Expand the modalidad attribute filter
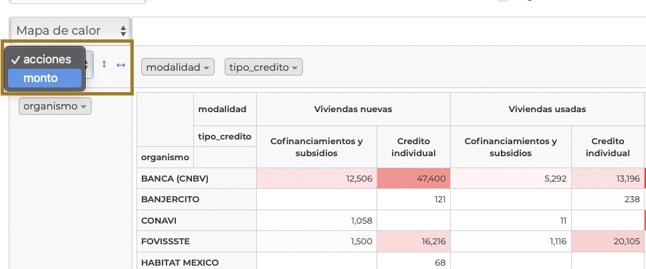 click(179, 67)
